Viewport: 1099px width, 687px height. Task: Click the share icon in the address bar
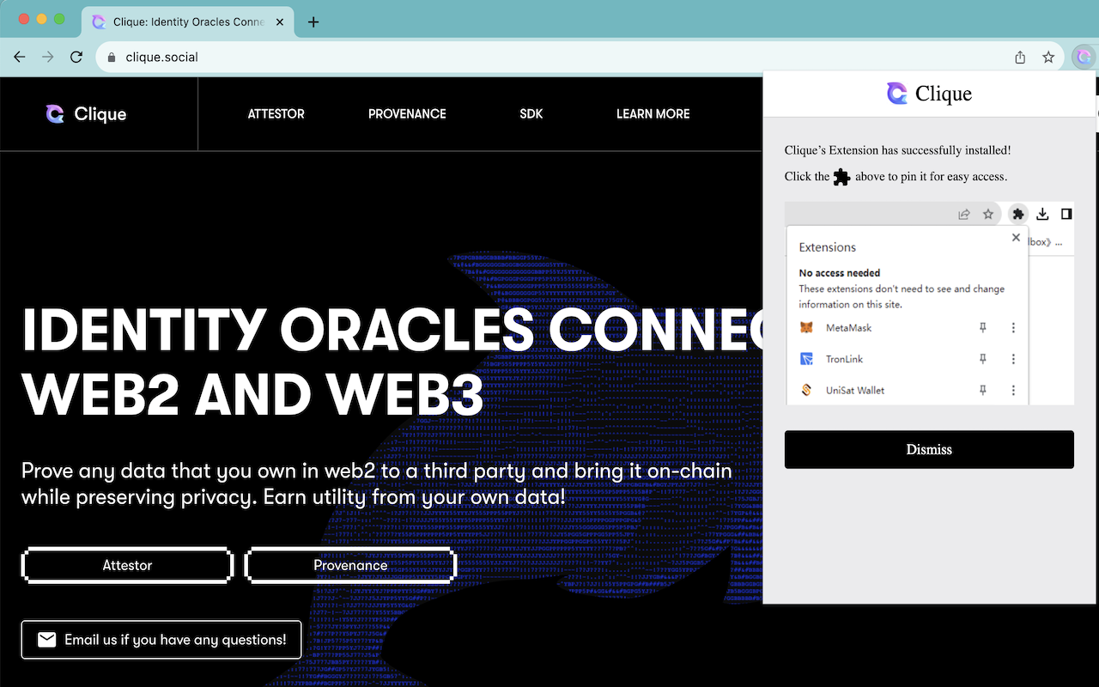[1019, 57]
